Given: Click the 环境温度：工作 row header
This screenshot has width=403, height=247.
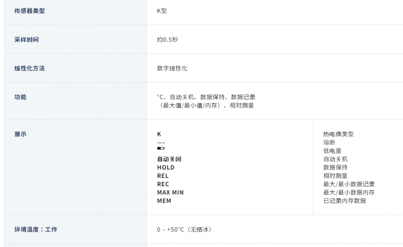Looking at the screenshot, I should [x=36, y=229].
